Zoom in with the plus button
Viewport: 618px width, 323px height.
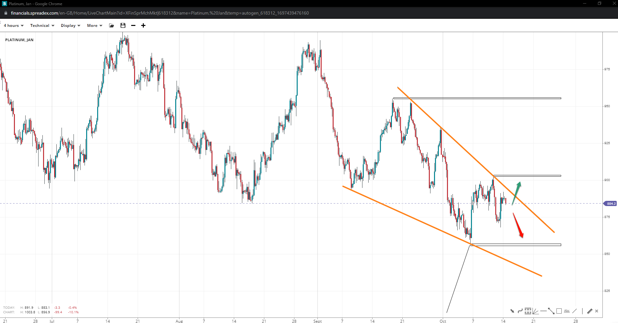point(143,26)
